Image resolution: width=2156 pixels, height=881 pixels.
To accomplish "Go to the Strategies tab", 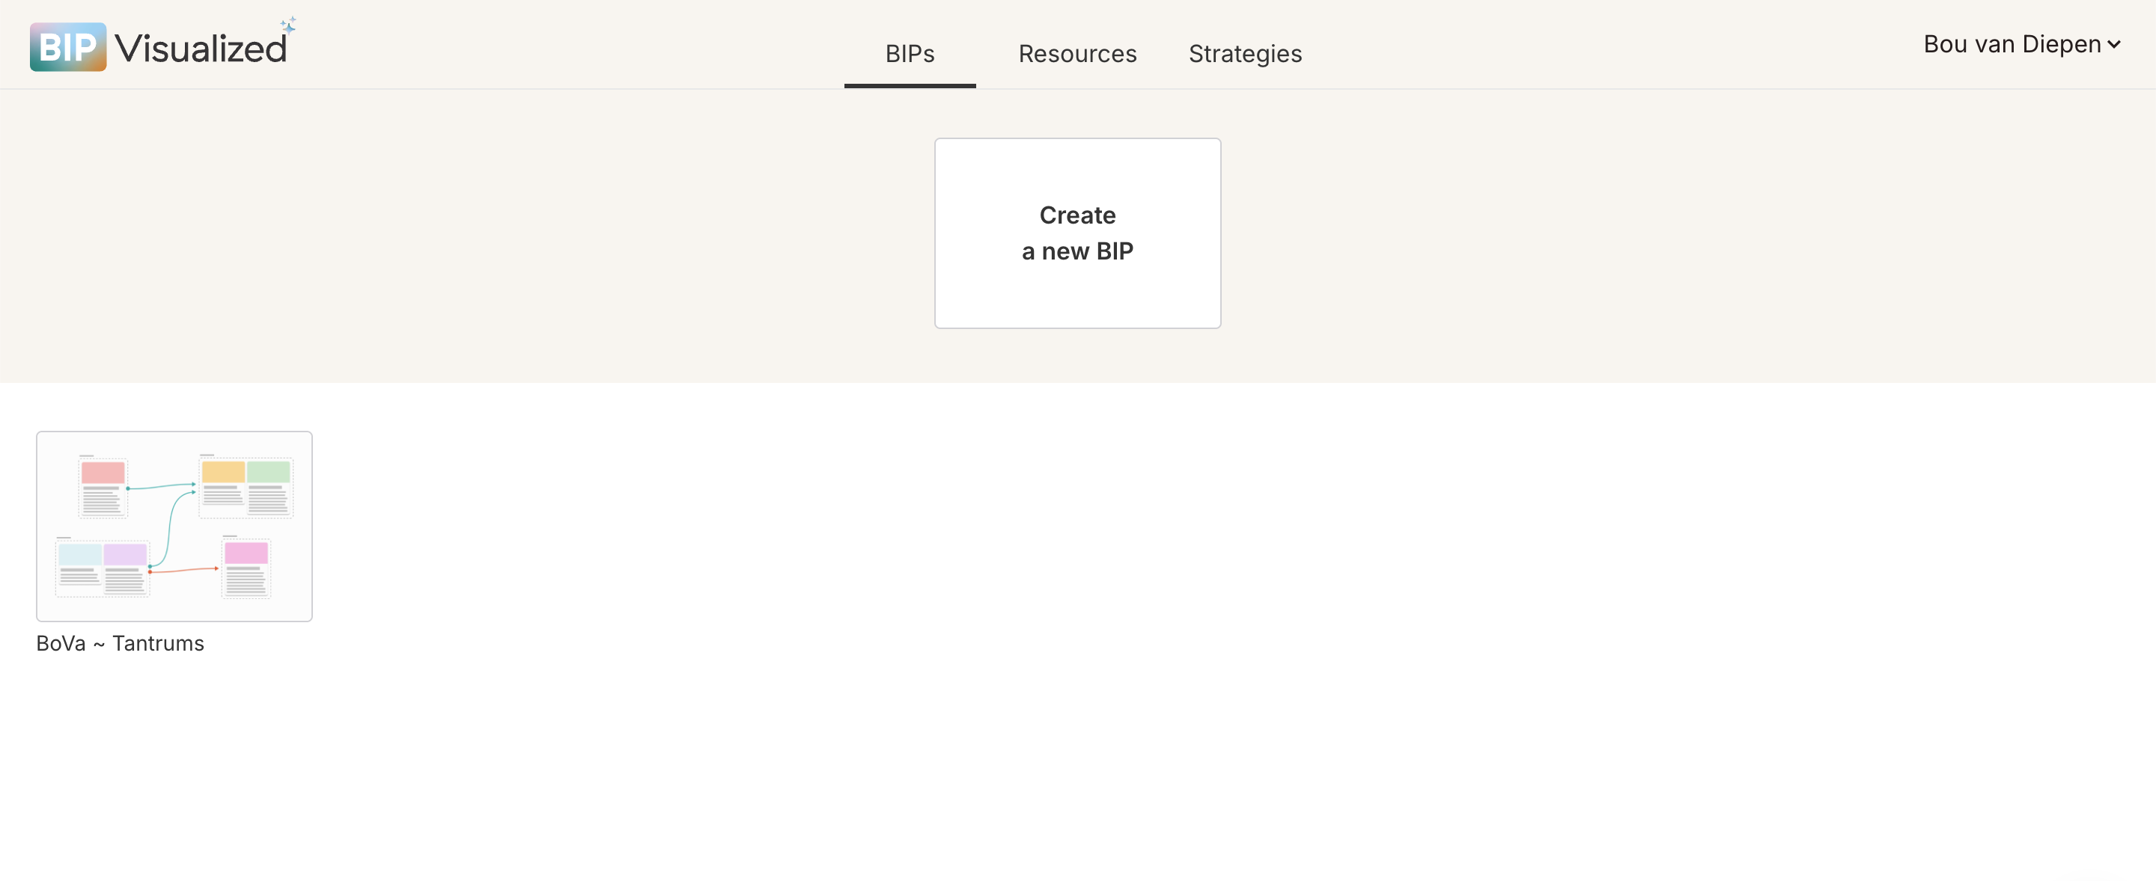I will point(1244,54).
